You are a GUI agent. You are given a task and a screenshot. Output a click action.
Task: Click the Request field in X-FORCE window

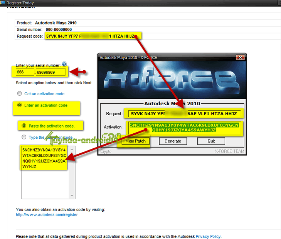[x=184, y=114]
